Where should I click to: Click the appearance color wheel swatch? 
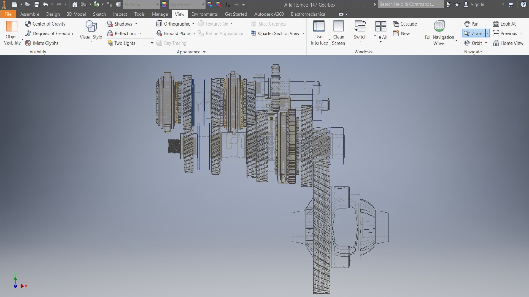[x=164, y=4]
